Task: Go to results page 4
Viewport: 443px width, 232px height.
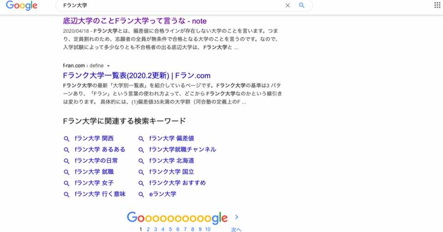Action: [x=163, y=229]
